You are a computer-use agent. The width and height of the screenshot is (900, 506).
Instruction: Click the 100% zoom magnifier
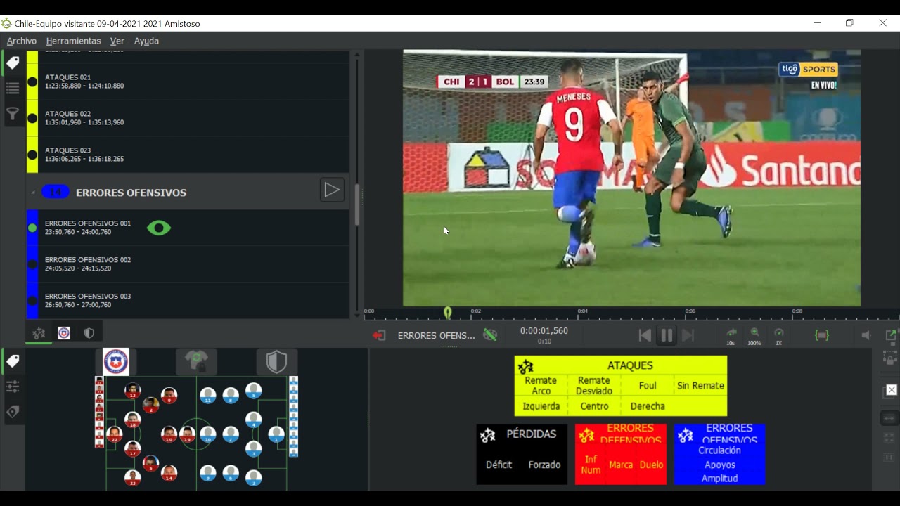754,336
